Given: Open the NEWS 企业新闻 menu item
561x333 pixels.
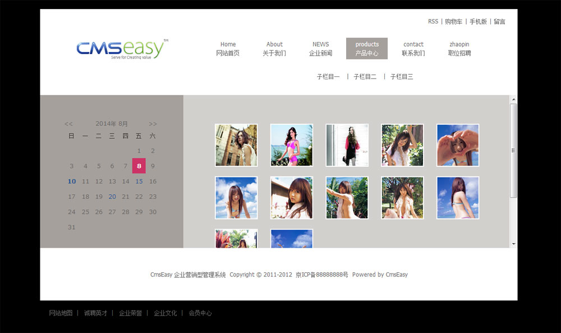Looking at the screenshot, I should 320,49.
